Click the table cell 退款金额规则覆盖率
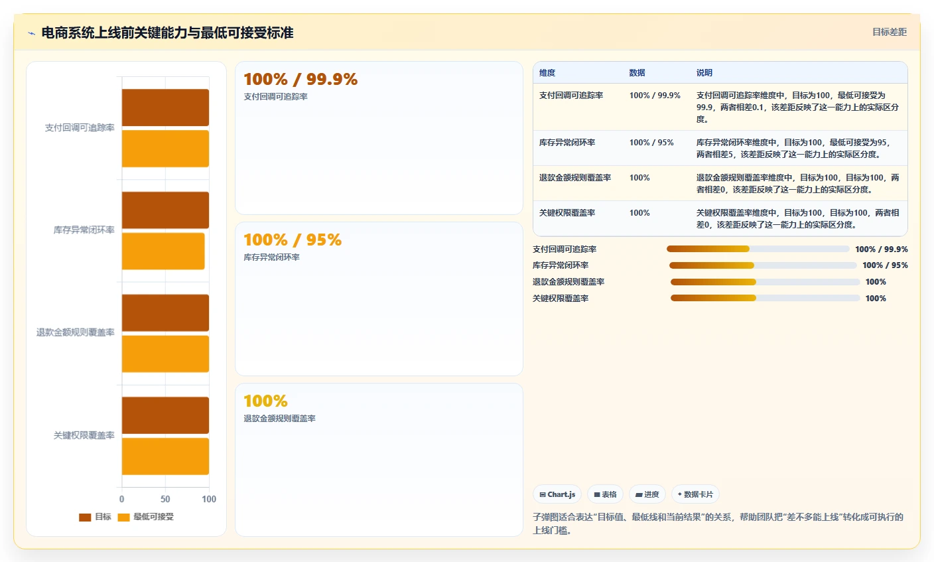 575,178
